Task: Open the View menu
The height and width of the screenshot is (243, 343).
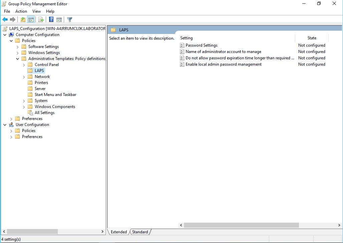Action: [x=36, y=11]
